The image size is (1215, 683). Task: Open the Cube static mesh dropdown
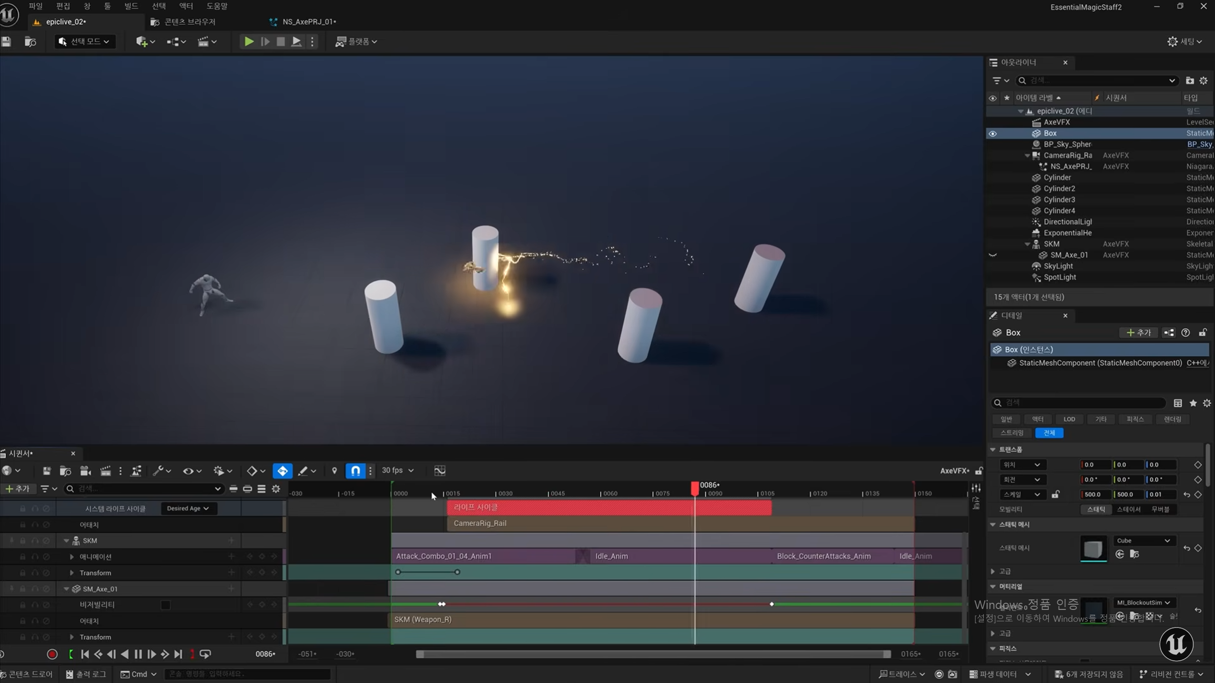pyautogui.click(x=1143, y=540)
